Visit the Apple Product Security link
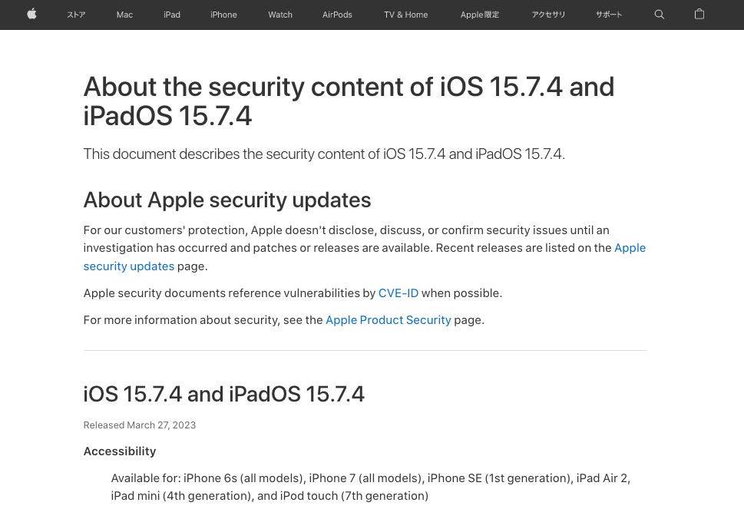Screen dimensions: 744x509 point(388,320)
